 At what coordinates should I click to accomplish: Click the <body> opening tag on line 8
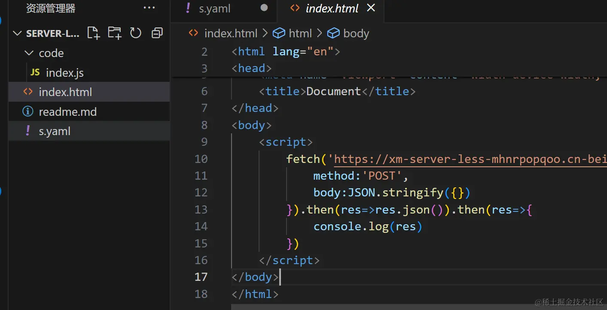pyautogui.click(x=252, y=125)
